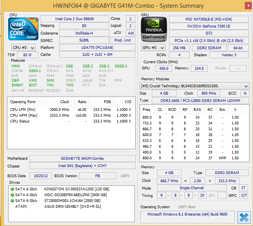Click the Intel Core 2 Duo E8600 field
253x226 pixels.
click(75, 19)
